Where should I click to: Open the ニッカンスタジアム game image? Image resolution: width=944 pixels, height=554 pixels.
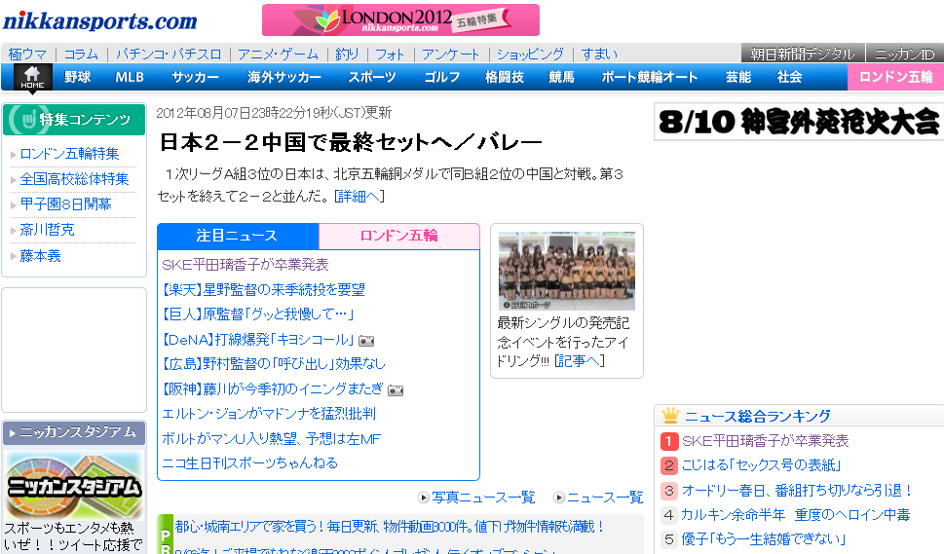[74, 485]
